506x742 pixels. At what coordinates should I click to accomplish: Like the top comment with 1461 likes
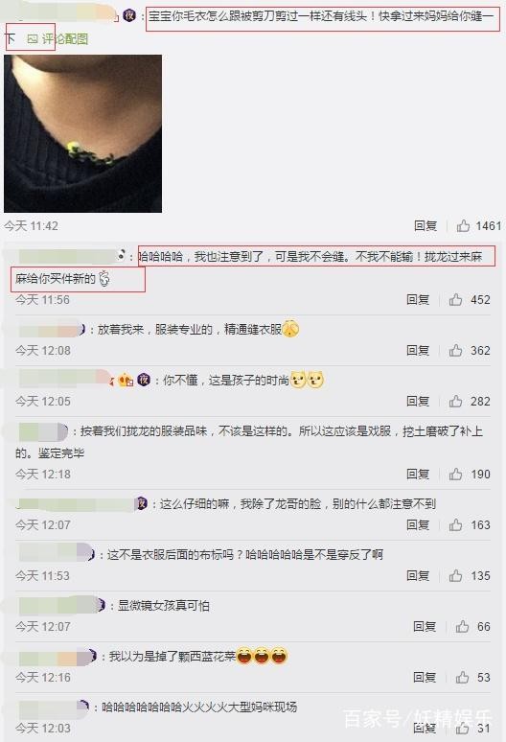463,225
